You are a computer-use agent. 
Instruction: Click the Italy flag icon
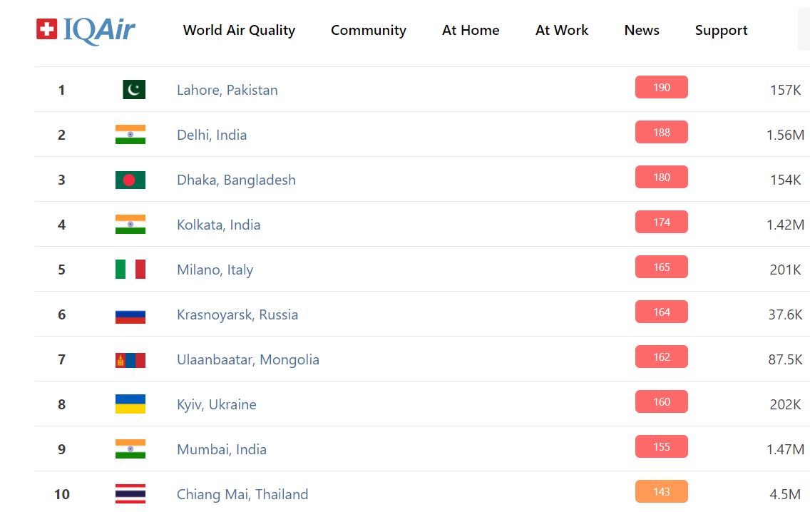130,270
